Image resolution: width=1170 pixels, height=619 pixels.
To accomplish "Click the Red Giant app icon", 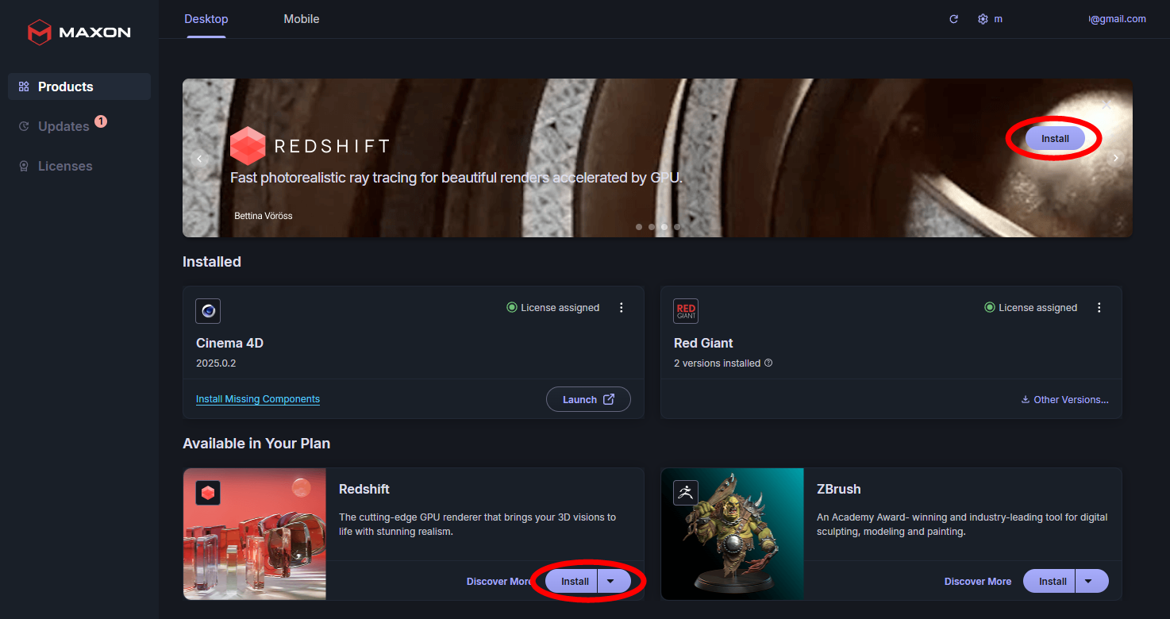I will tap(686, 311).
